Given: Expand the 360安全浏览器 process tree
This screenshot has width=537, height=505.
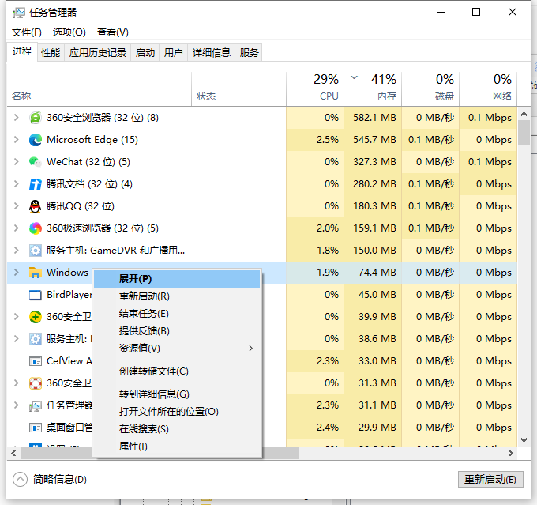Looking at the screenshot, I should coord(17,118).
